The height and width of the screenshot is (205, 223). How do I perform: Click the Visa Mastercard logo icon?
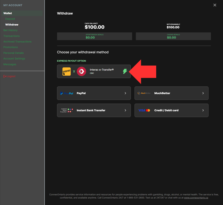tap(144, 110)
